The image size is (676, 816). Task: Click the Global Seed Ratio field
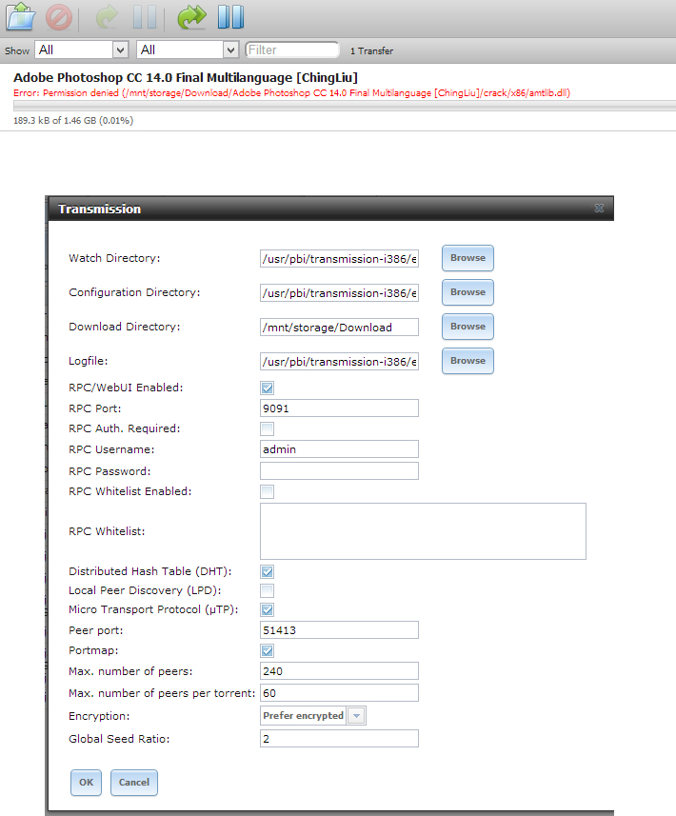pyautogui.click(x=339, y=739)
